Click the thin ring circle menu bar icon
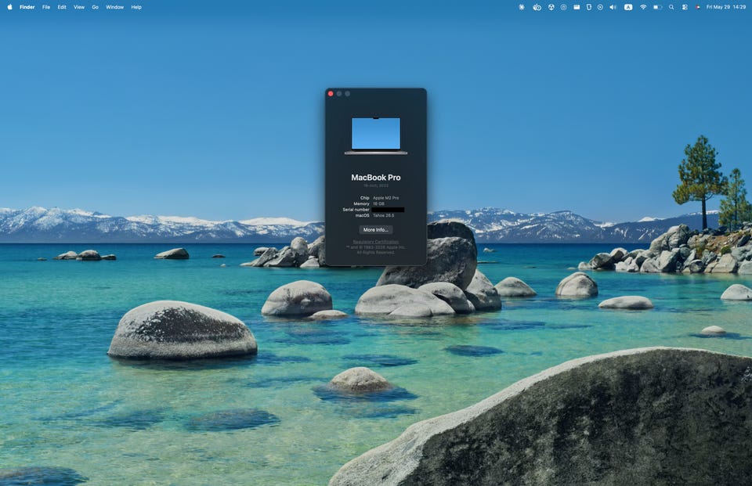This screenshot has width=752, height=486. tap(563, 7)
